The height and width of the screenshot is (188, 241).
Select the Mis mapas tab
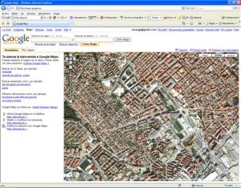(28, 50)
